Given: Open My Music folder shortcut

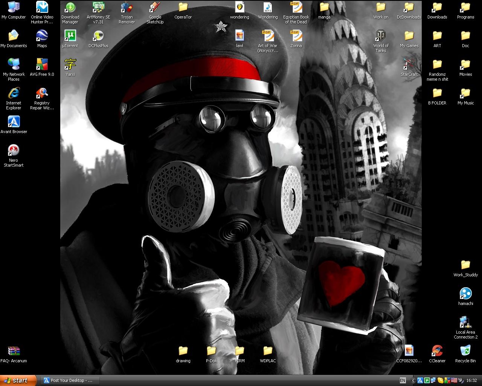Looking at the screenshot, I should pyautogui.click(x=465, y=96).
